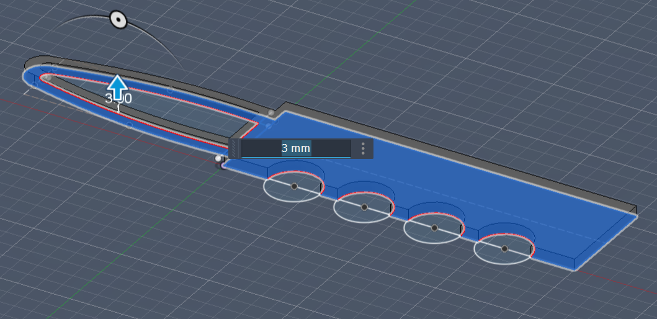Click the round taper angle manipulator handle
This screenshot has width=657, height=319.
(118, 19)
